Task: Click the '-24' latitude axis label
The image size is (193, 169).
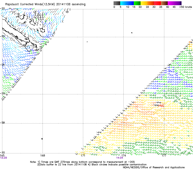Action: click(2, 65)
